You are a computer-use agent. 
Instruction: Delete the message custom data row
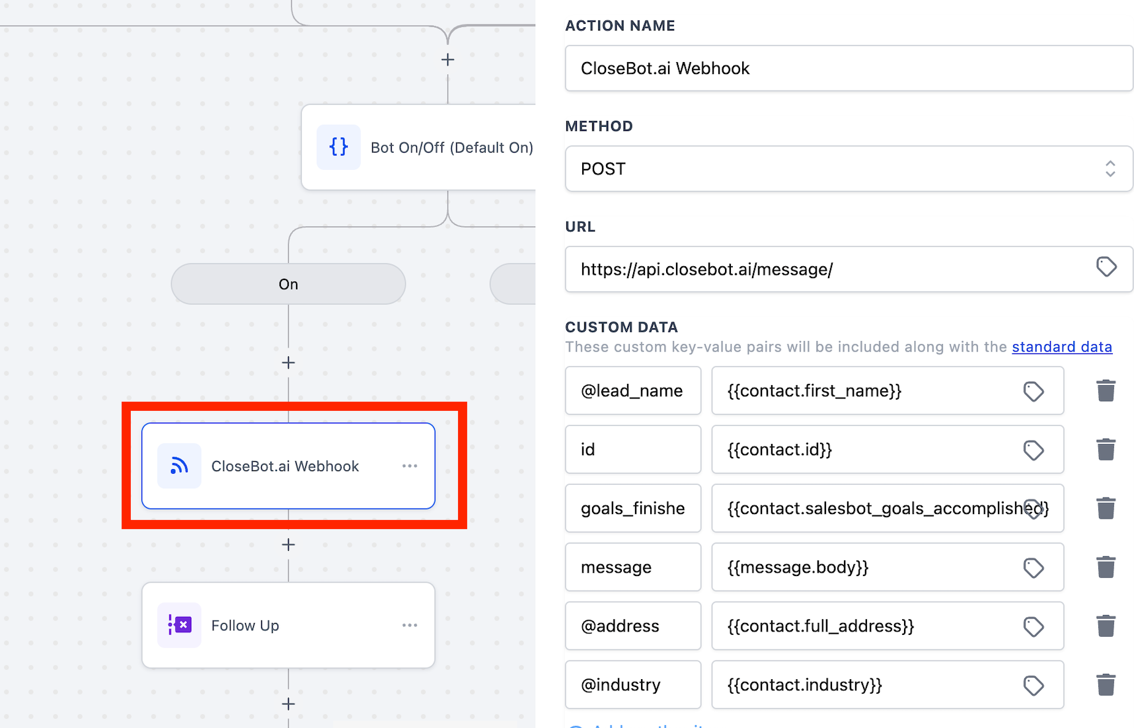click(x=1106, y=567)
